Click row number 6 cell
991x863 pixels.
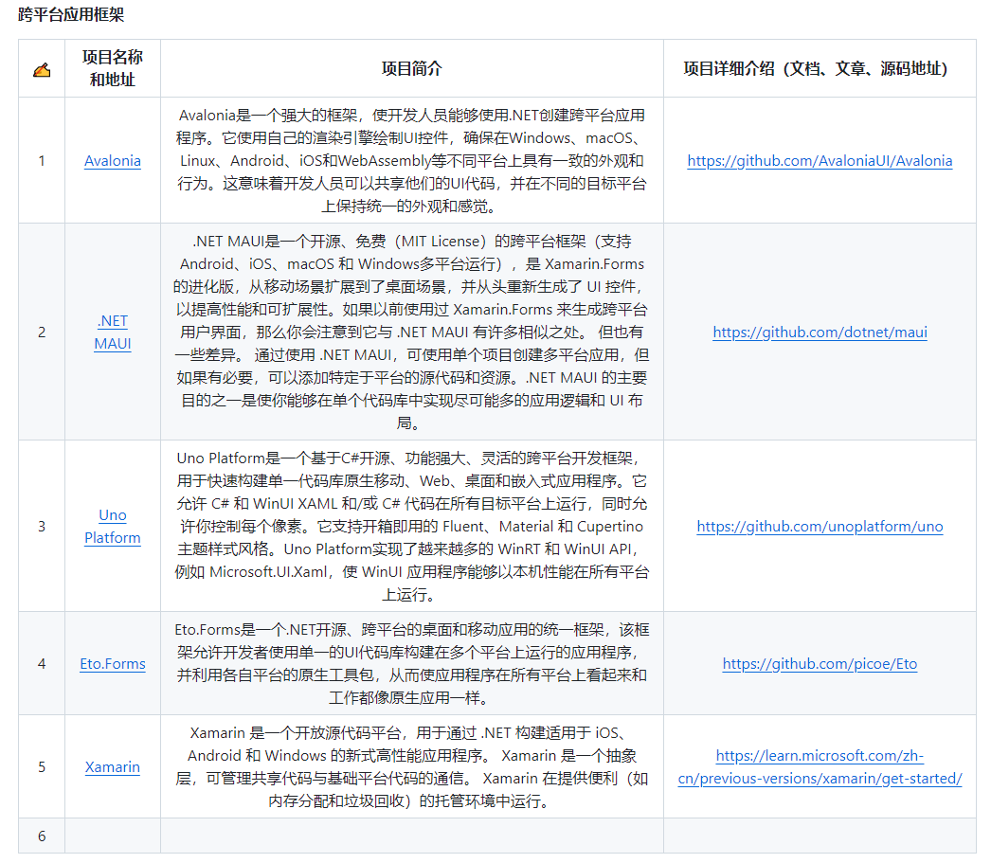point(42,836)
